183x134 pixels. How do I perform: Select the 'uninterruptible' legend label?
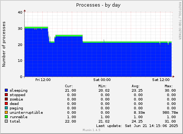point(26,113)
